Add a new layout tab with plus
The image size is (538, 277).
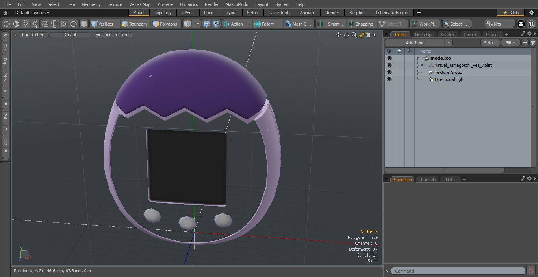[419, 13]
